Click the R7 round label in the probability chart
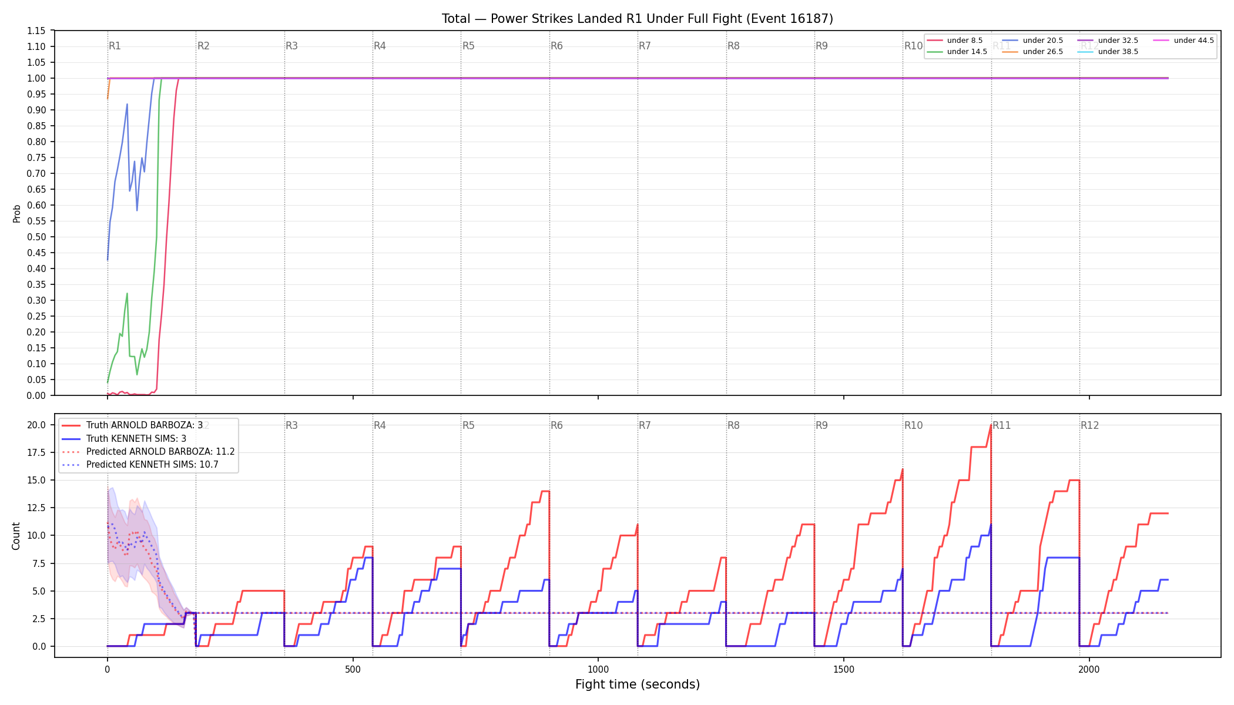 pyautogui.click(x=645, y=46)
